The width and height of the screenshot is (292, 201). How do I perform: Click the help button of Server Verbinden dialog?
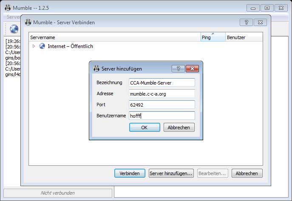(x=246, y=23)
